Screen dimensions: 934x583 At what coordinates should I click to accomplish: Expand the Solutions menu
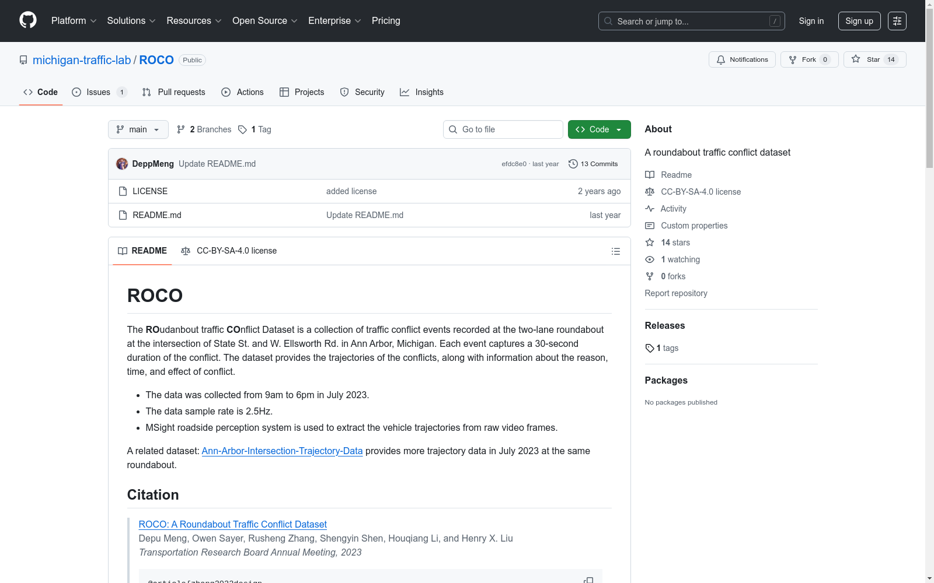coord(131,21)
